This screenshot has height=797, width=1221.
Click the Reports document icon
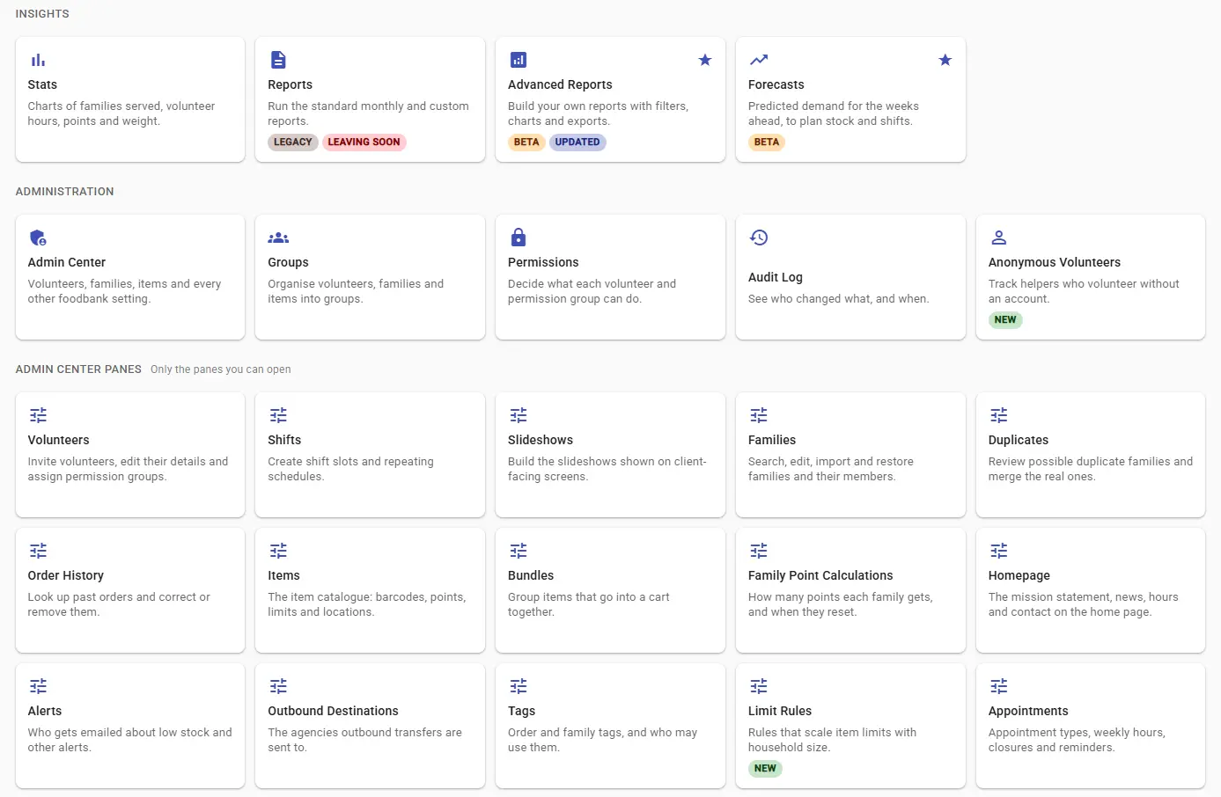coord(278,60)
